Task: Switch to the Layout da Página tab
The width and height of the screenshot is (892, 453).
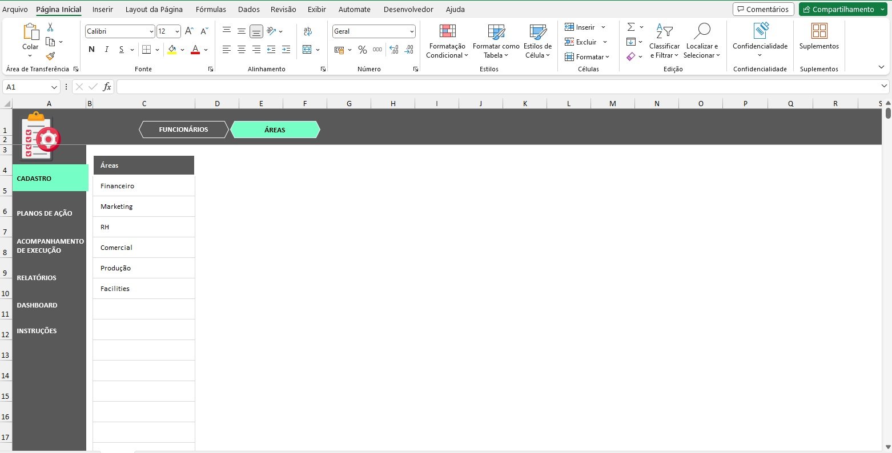Action: tap(154, 9)
